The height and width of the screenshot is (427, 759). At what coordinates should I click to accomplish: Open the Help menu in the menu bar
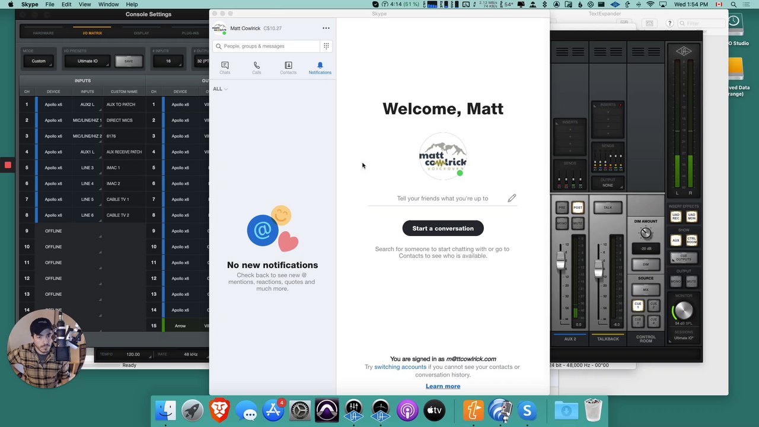point(132,4)
